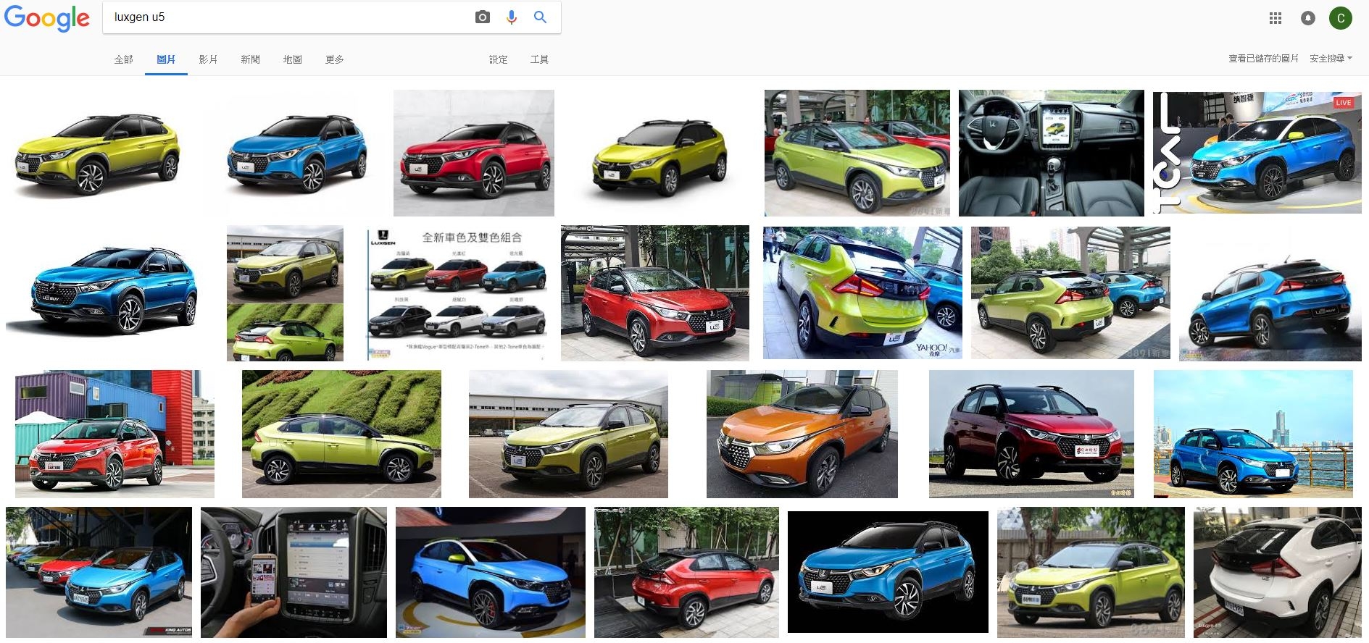The width and height of the screenshot is (1369, 643).
Task: Open blue car with yellow mirror on turntable
Action: (x=491, y=572)
